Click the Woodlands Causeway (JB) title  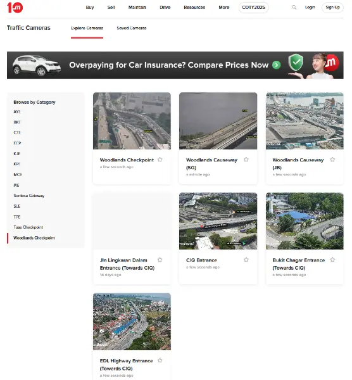(x=298, y=163)
